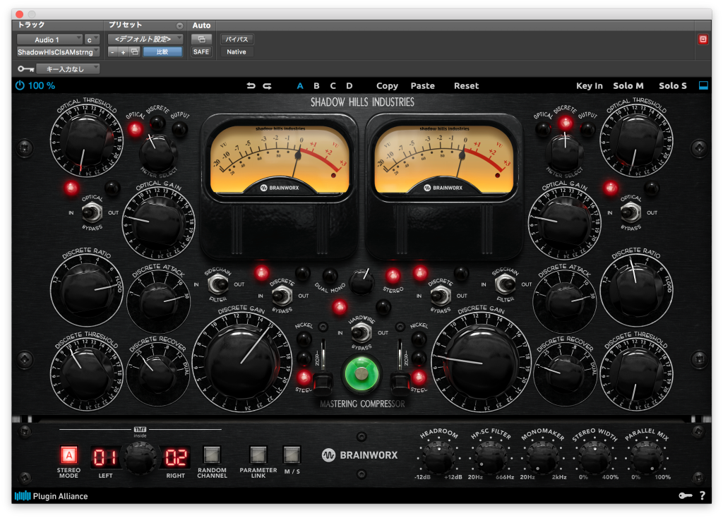Toggle the M / S button
The image size is (723, 518).
(x=292, y=455)
